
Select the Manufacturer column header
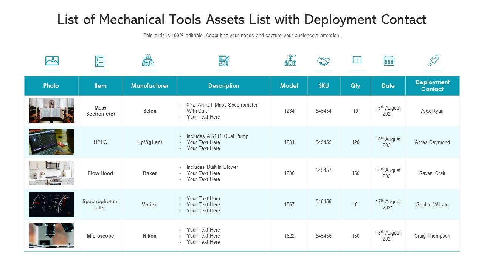(150, 86)
